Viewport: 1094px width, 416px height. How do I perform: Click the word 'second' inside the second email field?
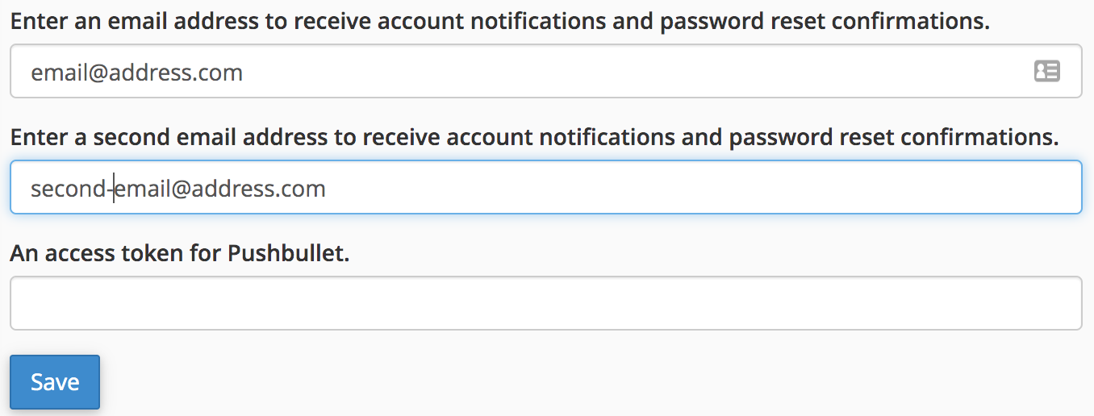[68, 189]
